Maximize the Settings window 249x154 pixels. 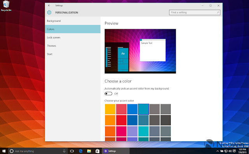[210, 5]
